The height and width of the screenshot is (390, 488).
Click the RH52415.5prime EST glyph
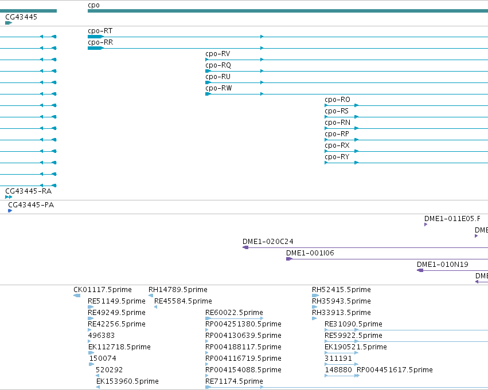tap(315, 296)
